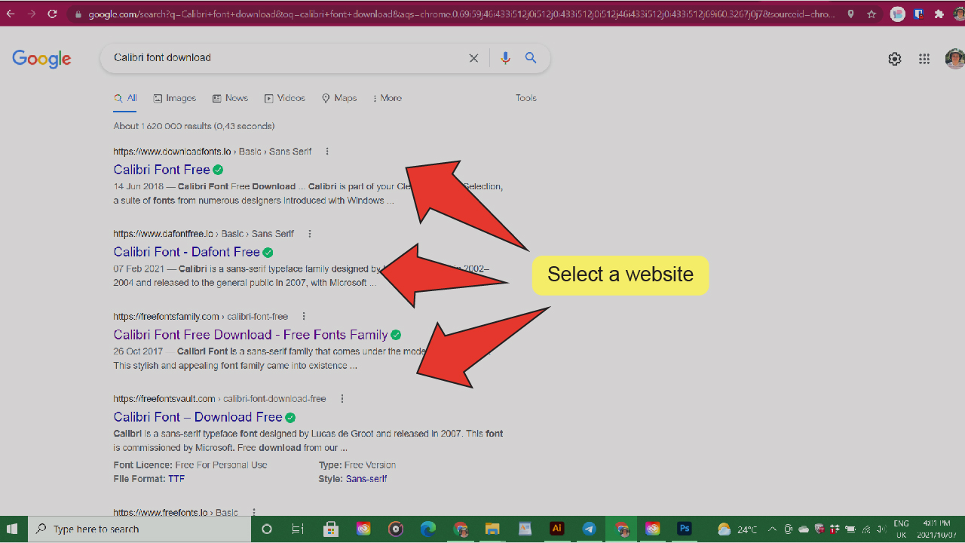Open the Extensions puzzle icon
The width and height of the screenshot is (965, 543).
939,14
